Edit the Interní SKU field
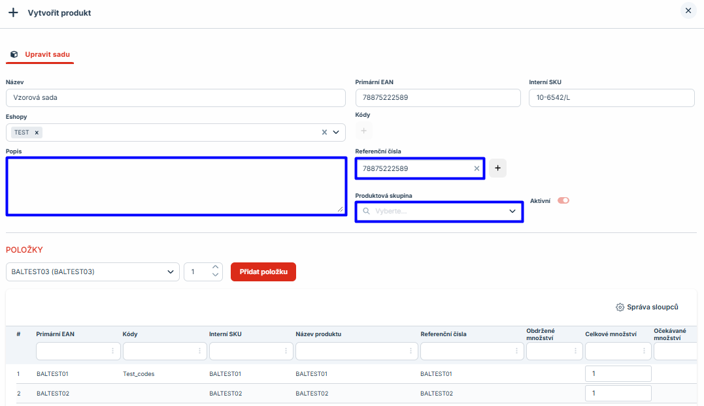 coord(611,98)
